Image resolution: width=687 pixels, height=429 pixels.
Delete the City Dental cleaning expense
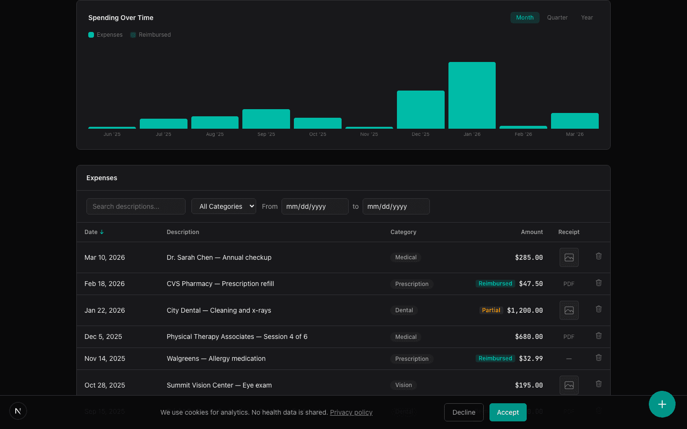point(599,309)
